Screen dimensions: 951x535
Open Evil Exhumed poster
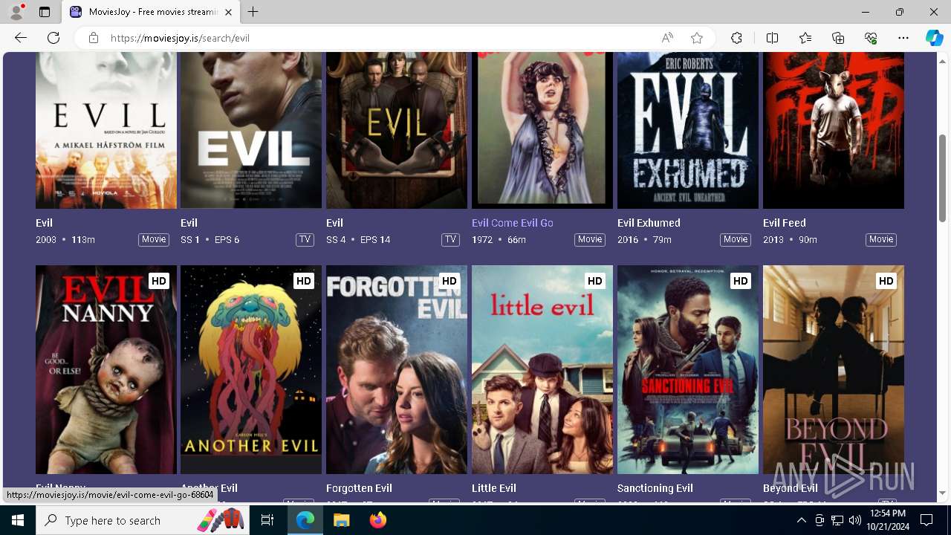688,130
